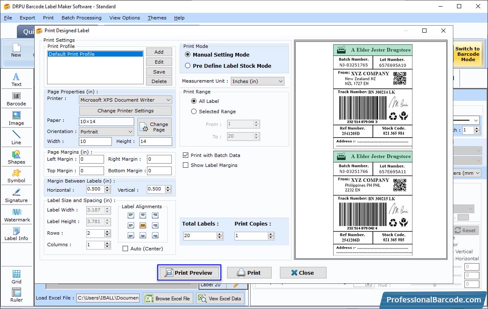This screenshot has height=309, width=488.
Task: Select the Selected Range option
Action: [x=194, y=111]
